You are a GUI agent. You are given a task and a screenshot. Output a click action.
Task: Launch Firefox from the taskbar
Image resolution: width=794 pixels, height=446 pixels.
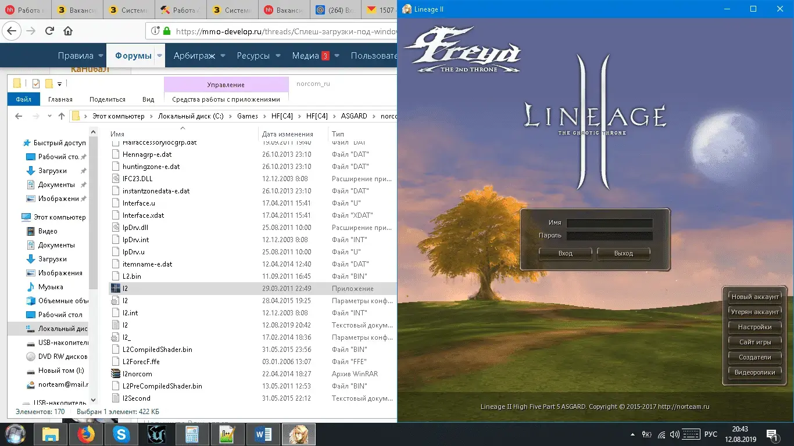(86, 434)
